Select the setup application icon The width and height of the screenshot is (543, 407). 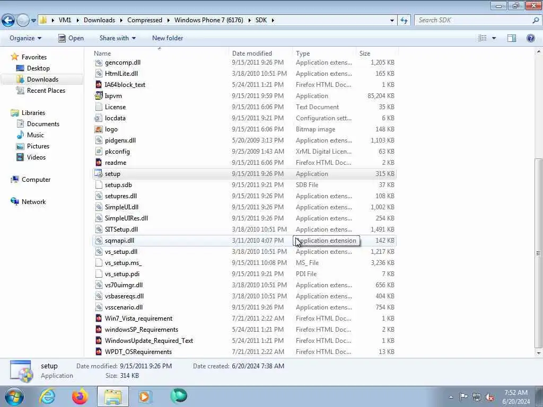tap(99, 174)
